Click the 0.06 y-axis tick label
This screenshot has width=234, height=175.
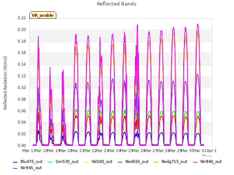coord(22,111)
